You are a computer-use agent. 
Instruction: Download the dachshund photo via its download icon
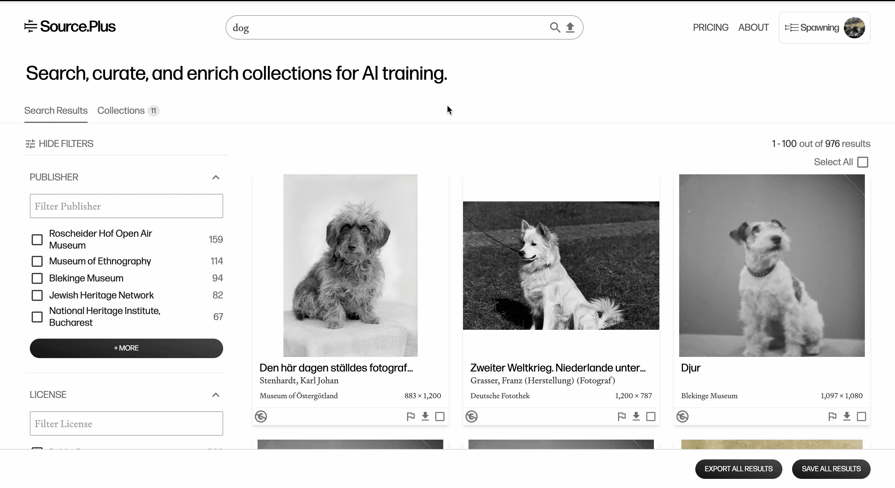pyautogui.click(x=425, y=417)
